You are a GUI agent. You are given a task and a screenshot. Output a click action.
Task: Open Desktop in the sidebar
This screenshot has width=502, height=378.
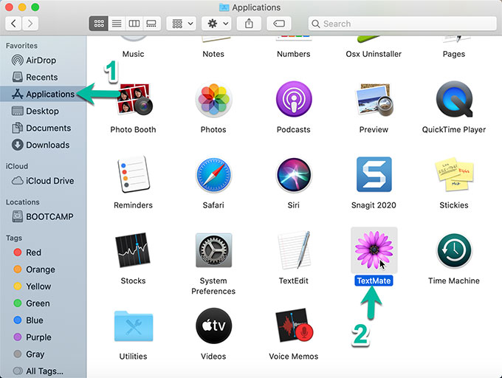point(44,111)
